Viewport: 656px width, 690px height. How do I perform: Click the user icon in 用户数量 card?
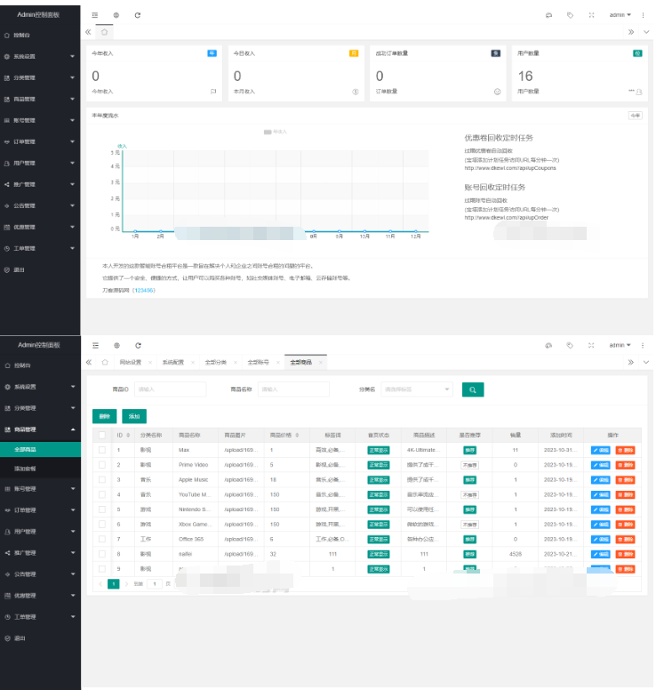tap(638, 91)
